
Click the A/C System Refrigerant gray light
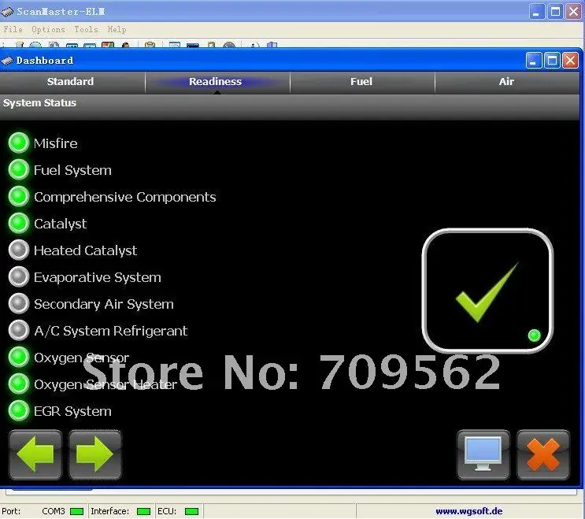click(x=19, y=330)
